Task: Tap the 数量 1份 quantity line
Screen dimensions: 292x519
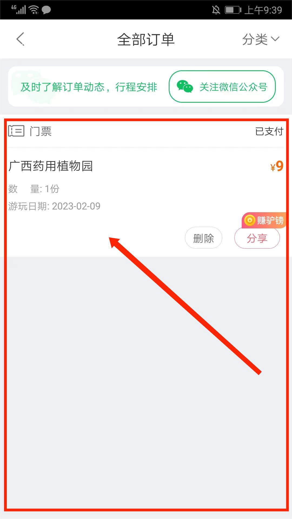Action: point(34,189)
